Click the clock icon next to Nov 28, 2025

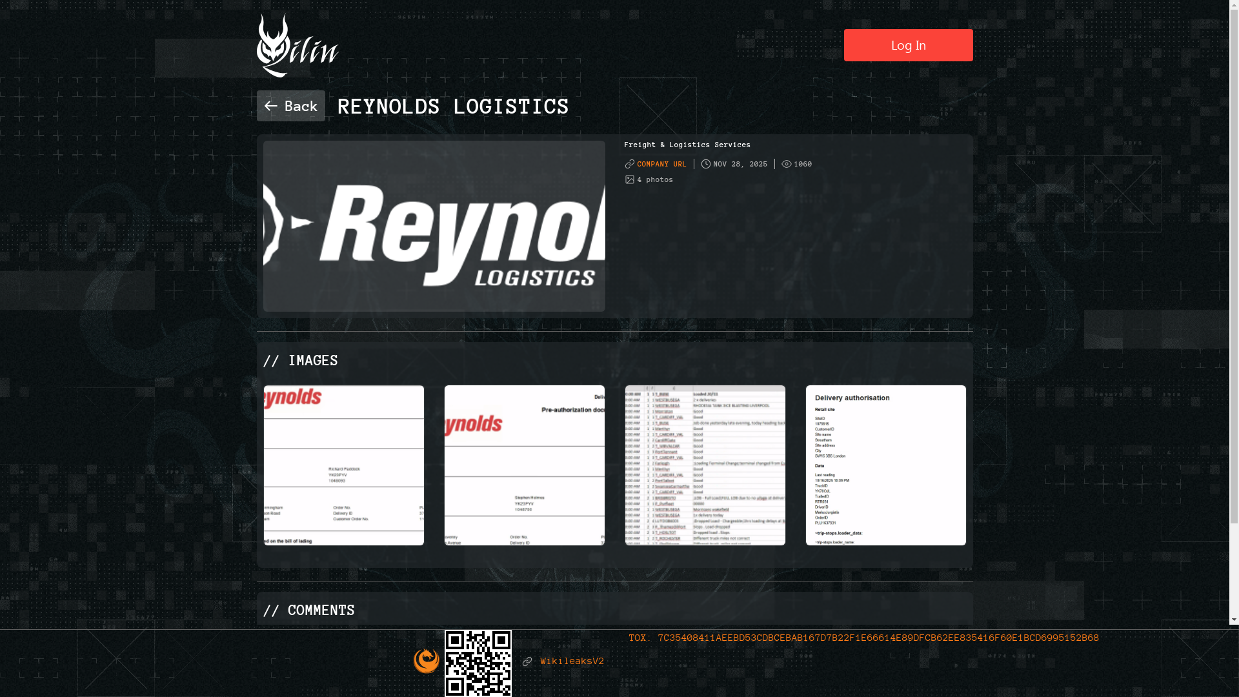pos(705,164)
